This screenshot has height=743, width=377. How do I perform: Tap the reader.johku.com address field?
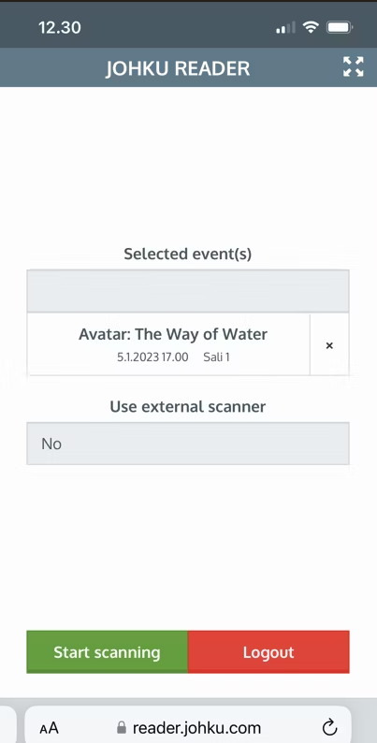coord(188,725)
